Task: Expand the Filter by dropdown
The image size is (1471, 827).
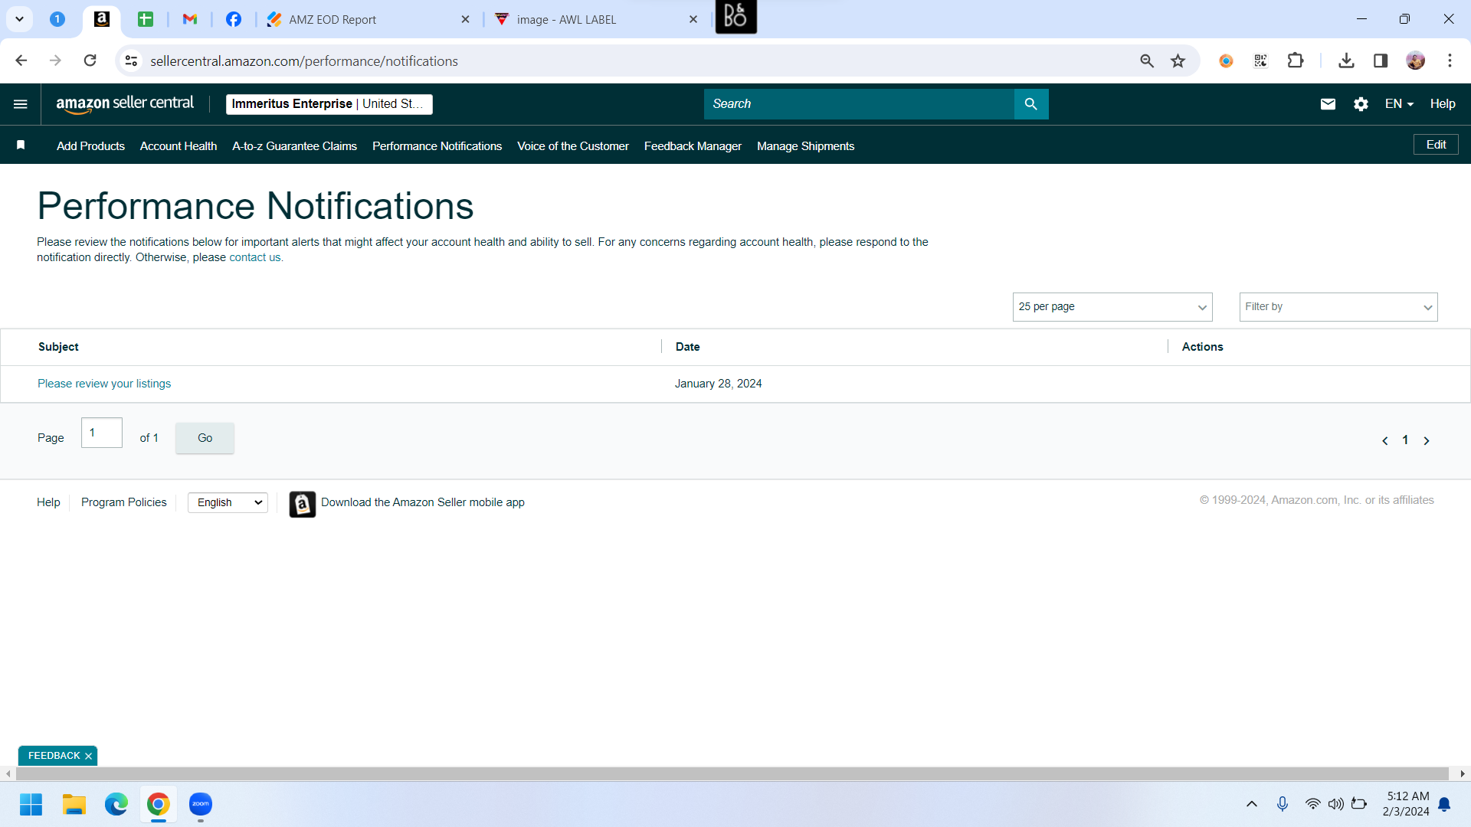Action: tap(1338, 307)
